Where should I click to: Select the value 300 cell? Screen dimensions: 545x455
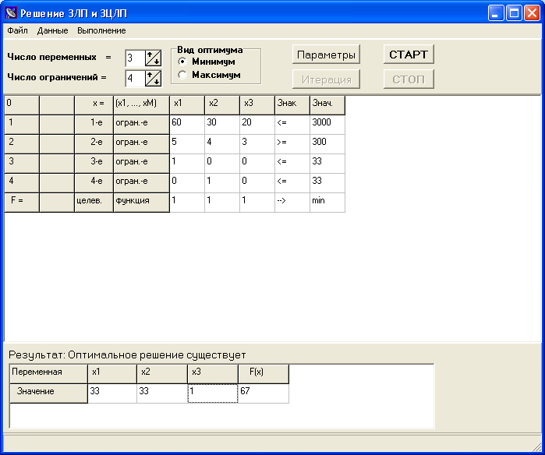pyautogui.click(x=327, y=144)
